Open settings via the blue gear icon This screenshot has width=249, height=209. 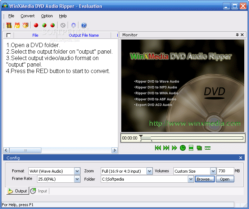pos(73,25)
